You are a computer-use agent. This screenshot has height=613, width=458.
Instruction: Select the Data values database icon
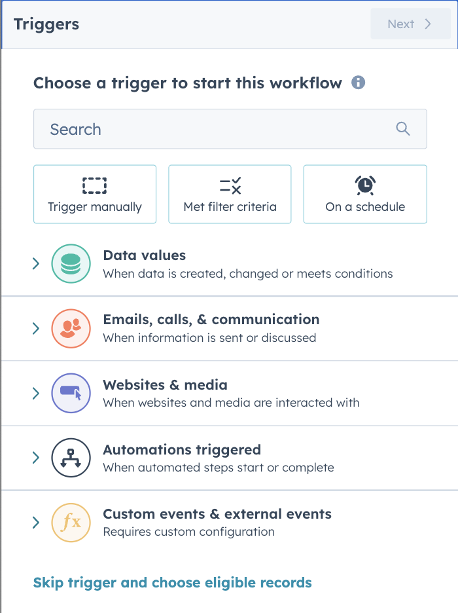[x=71, y=263]
